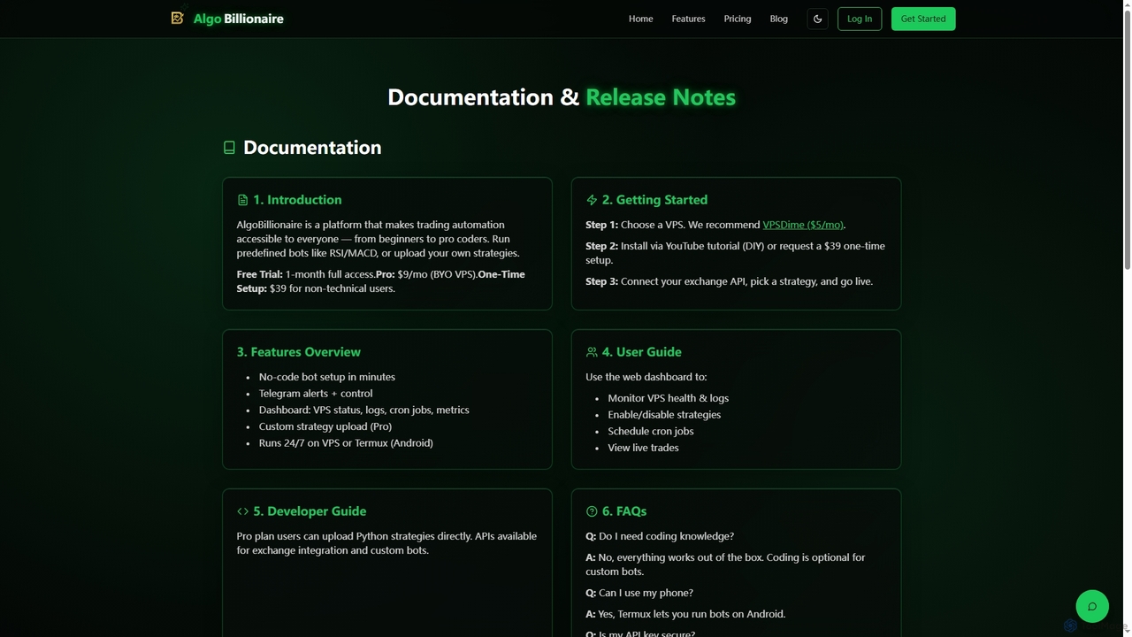The width and height of the screenshot is (1132, 637).
Task: Open the VPSDime ($5/mo) link
Action: pyautogui.click(x=803, y=225)
